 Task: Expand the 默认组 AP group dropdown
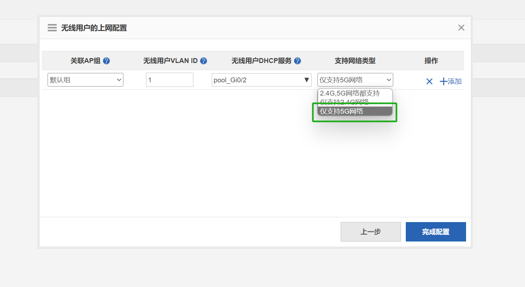pyautogui.click(x=85, y=80)
